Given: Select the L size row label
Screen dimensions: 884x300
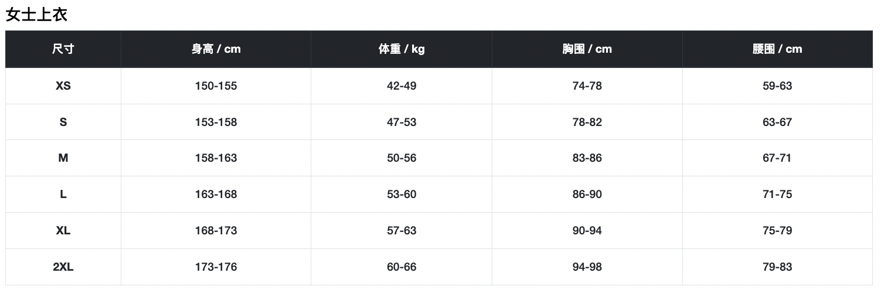Looking at the screenshot, I should tap(63, 195).
